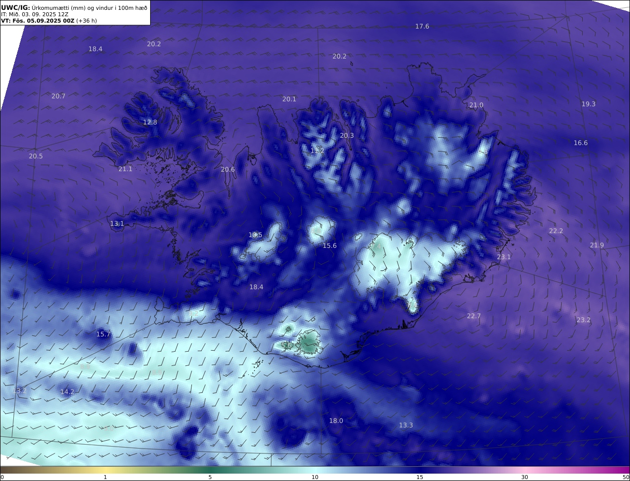The height and width of the screenshot is (481, 630).
Task: Select the 15.7 value label
Action: 103,334
